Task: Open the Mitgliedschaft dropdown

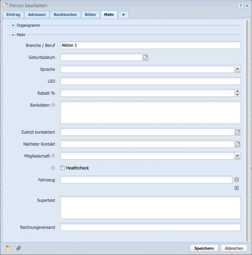Action: pos(238,156)
